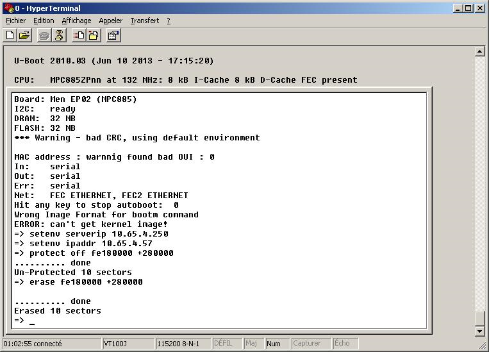
Task: Click the Receive file toolbar icon
Action: coord(94,35)
